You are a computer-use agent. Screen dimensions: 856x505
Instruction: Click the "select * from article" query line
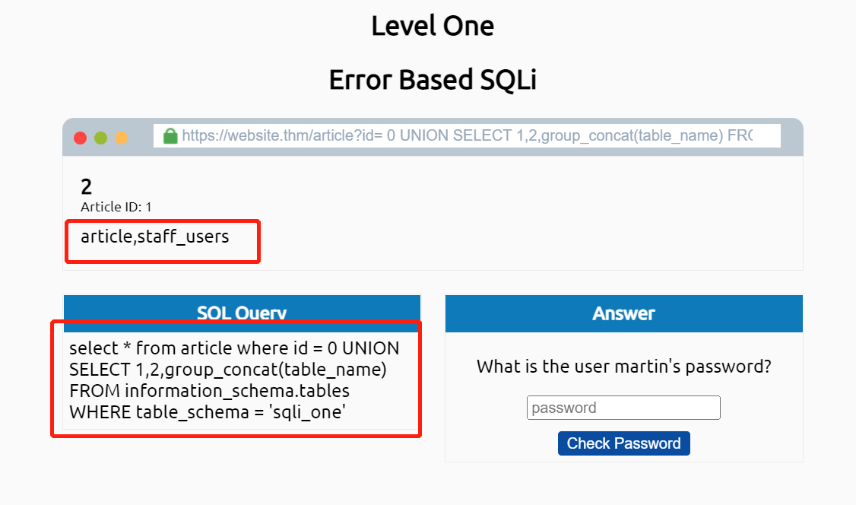tap(234, 349)
